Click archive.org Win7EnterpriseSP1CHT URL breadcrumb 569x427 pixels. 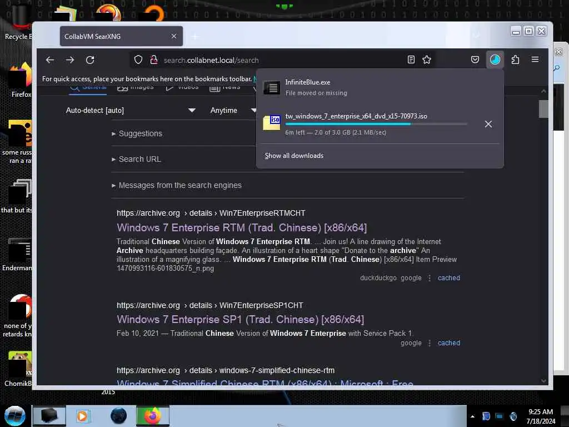coord(209,305)
